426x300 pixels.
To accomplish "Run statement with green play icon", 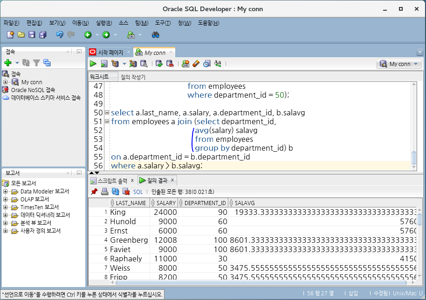I will click(x=93, y=64).
